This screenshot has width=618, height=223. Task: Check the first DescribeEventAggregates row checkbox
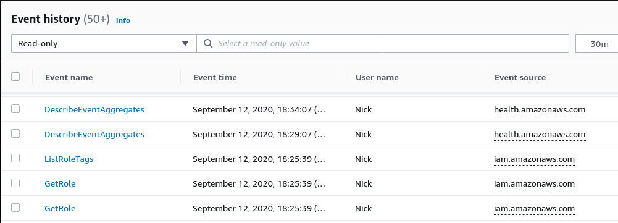(15, 109)
